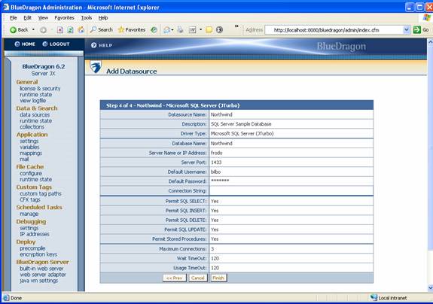Open CFX tags link
The image size is (433, 304).
pos(30,199)
